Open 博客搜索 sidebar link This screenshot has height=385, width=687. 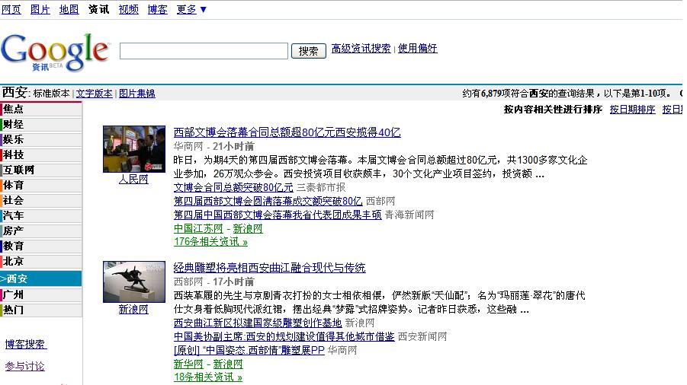[25, 345]
